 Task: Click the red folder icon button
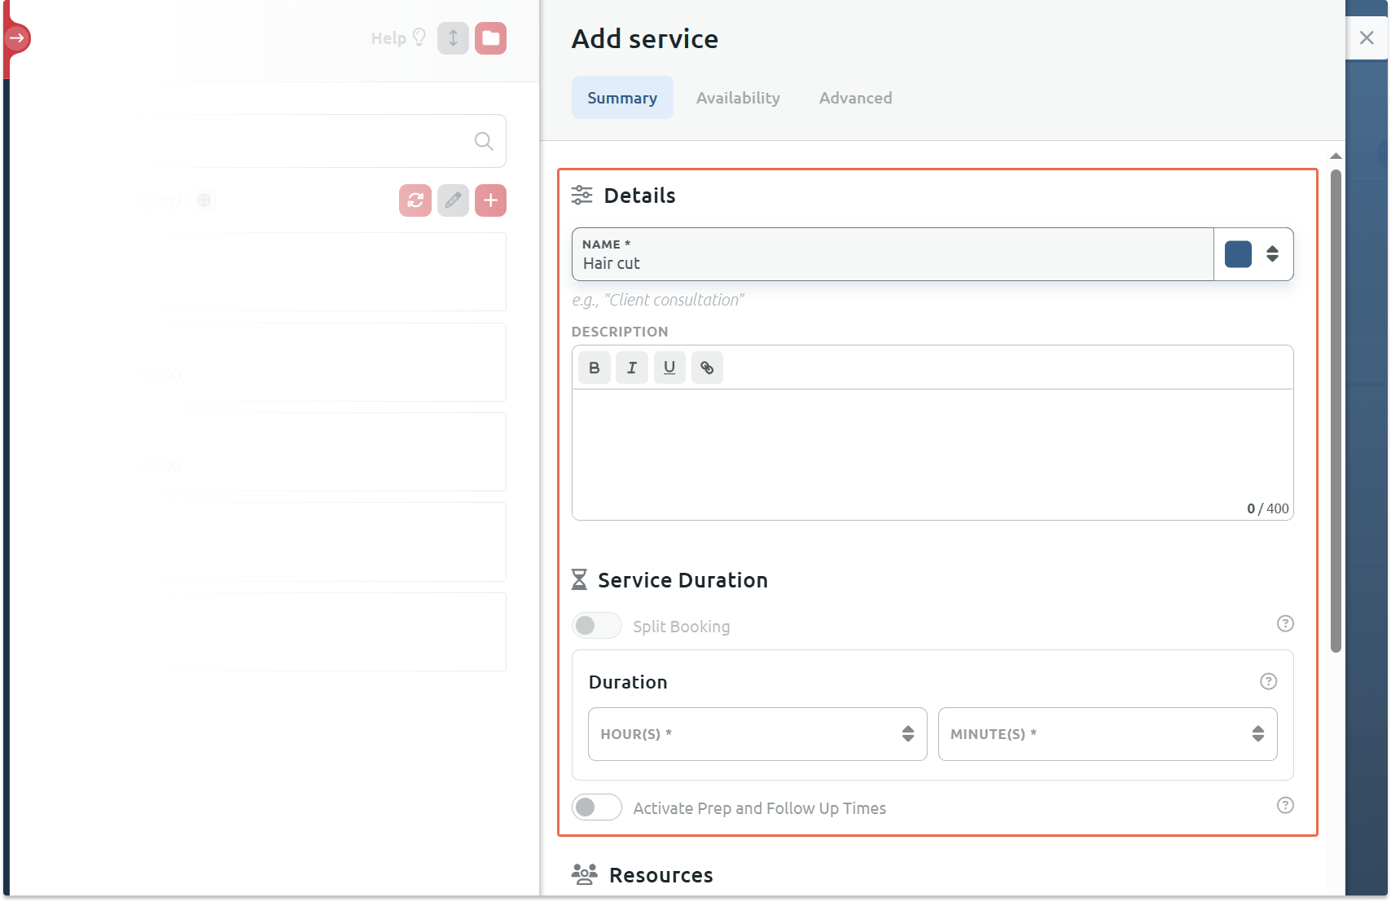click(x=490, y=38)
